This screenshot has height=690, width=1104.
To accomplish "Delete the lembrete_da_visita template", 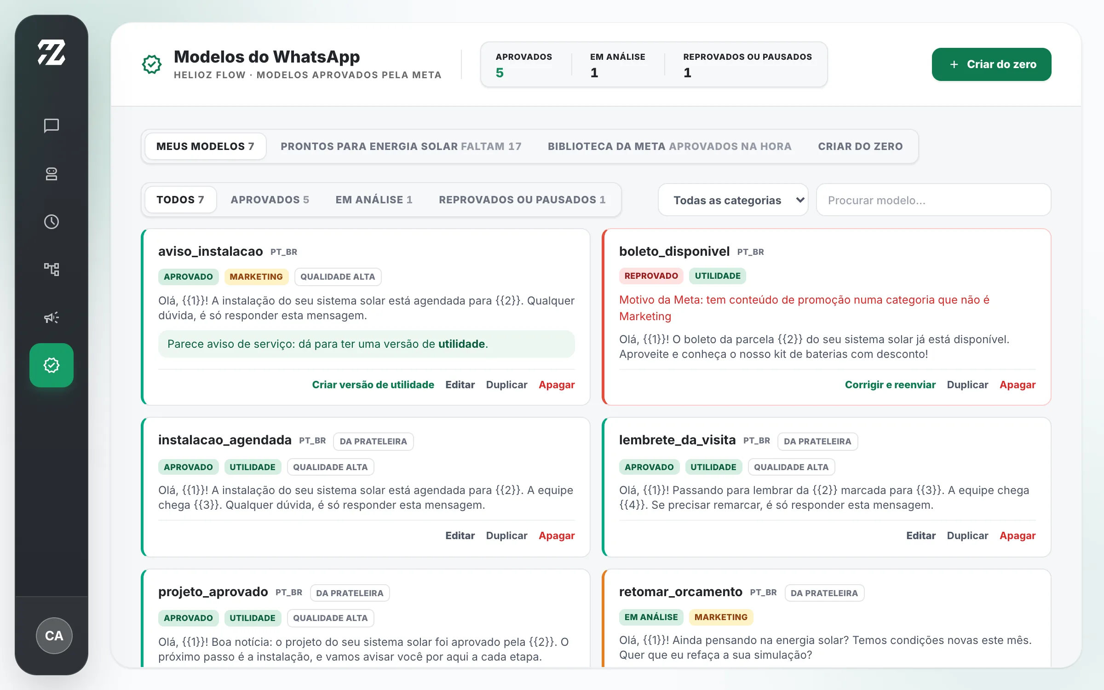I will (x=1018, y=535).
